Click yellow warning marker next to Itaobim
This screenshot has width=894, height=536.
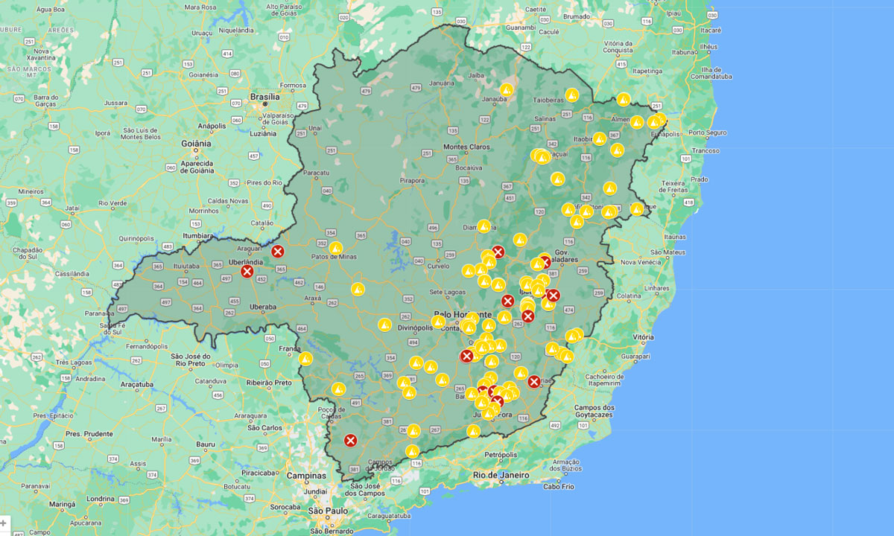click(x=600, y=138)
